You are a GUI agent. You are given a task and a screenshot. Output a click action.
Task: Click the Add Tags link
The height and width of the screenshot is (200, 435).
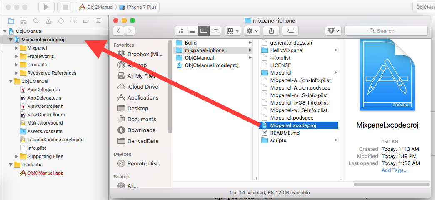tap(395, 170)
